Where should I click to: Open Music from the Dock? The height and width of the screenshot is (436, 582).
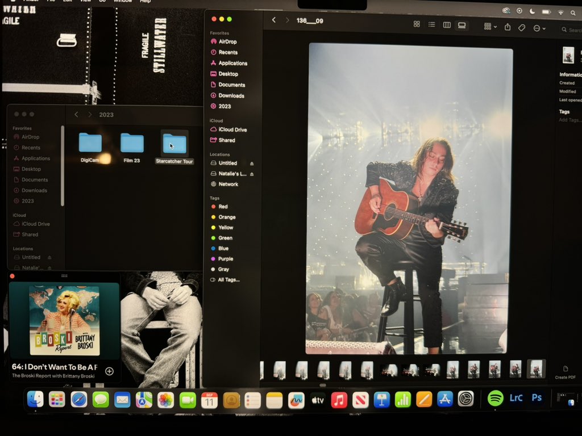[x=339, y=400]
